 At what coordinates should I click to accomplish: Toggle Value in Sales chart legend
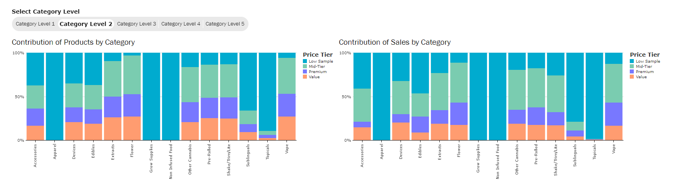click(x=641, y=77)
